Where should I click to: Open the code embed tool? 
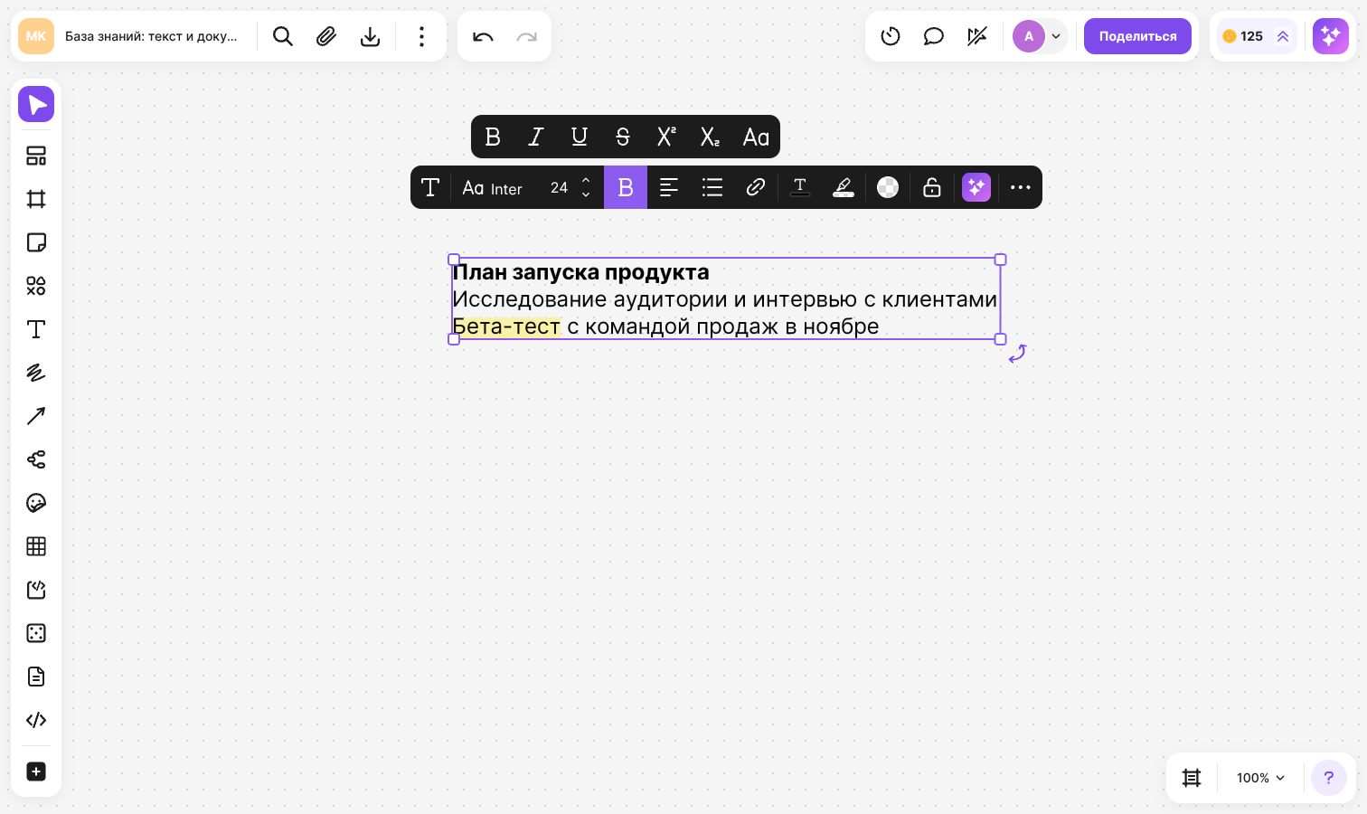36,720
